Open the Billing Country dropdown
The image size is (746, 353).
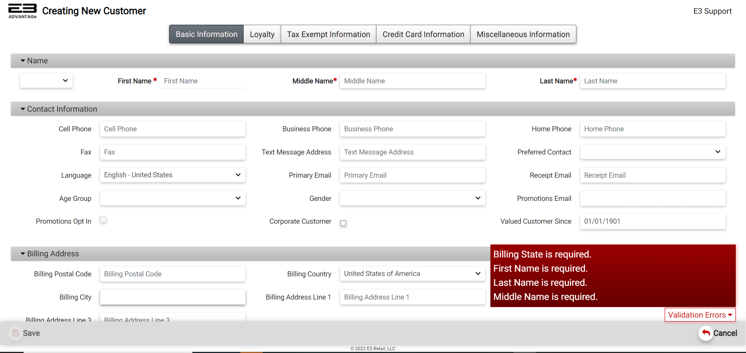(x=412, y=274)
